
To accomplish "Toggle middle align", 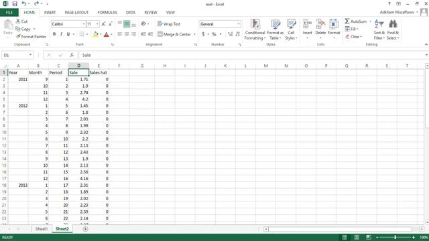I will [127, 24].
